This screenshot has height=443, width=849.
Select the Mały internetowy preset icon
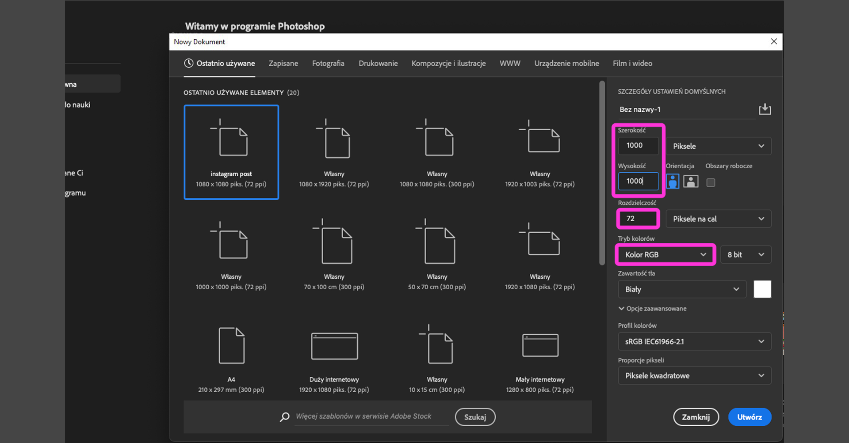click(x=540, y=345)
